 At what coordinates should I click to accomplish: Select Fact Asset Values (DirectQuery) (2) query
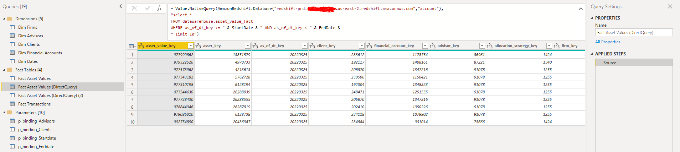51,95
